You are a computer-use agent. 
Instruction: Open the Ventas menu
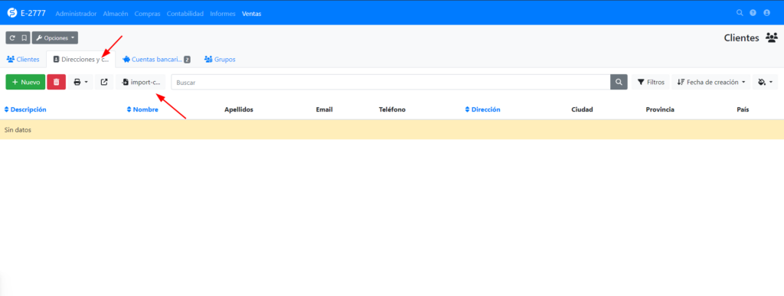pos(251,14)
